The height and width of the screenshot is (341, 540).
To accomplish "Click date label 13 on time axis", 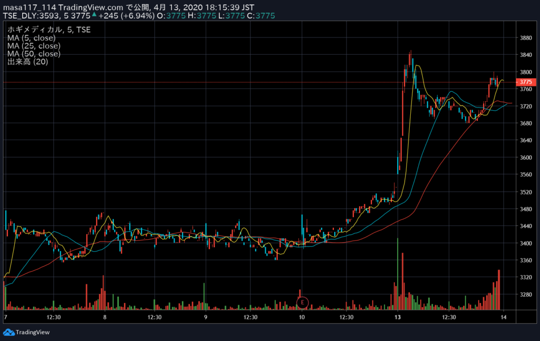I will (398, 317).
